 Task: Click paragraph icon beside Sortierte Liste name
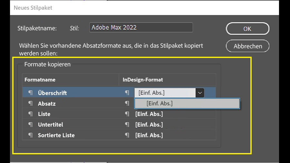tap(30, 135)
